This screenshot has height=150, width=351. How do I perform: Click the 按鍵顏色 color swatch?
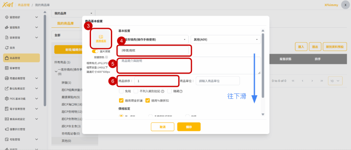click(x=107, y=57)
